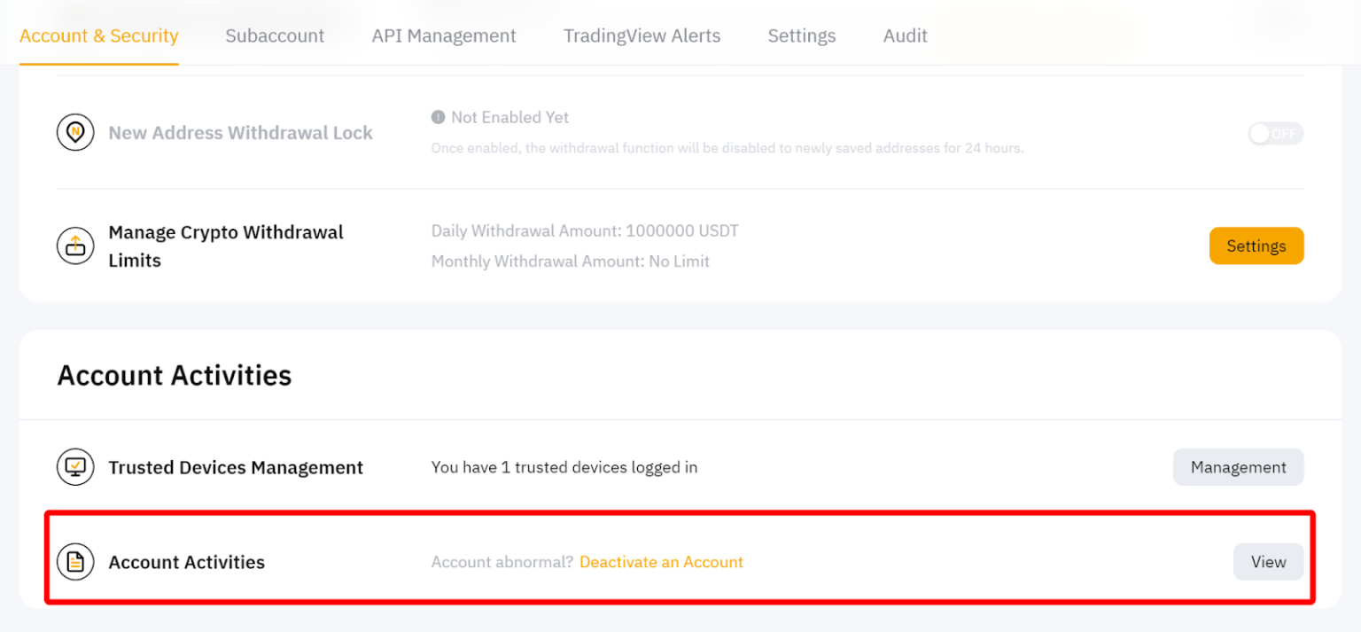The height and width of the screenshot is (632, 1361).
Task: Select the Account & Security tab
Action: coord(98,35)
